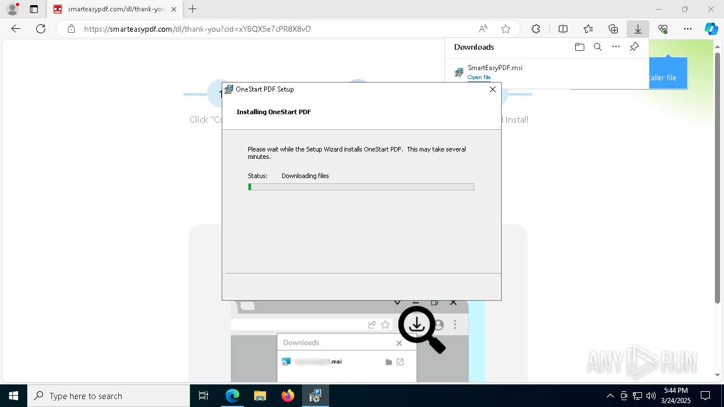Open File Explorer from taskbar

tap(260, 396)
